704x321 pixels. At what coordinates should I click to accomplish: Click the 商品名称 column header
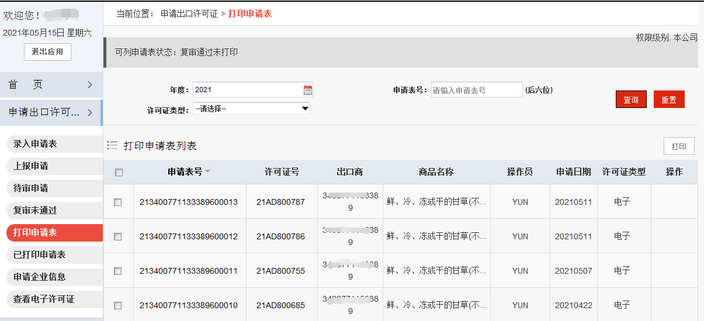pos(436,172)
